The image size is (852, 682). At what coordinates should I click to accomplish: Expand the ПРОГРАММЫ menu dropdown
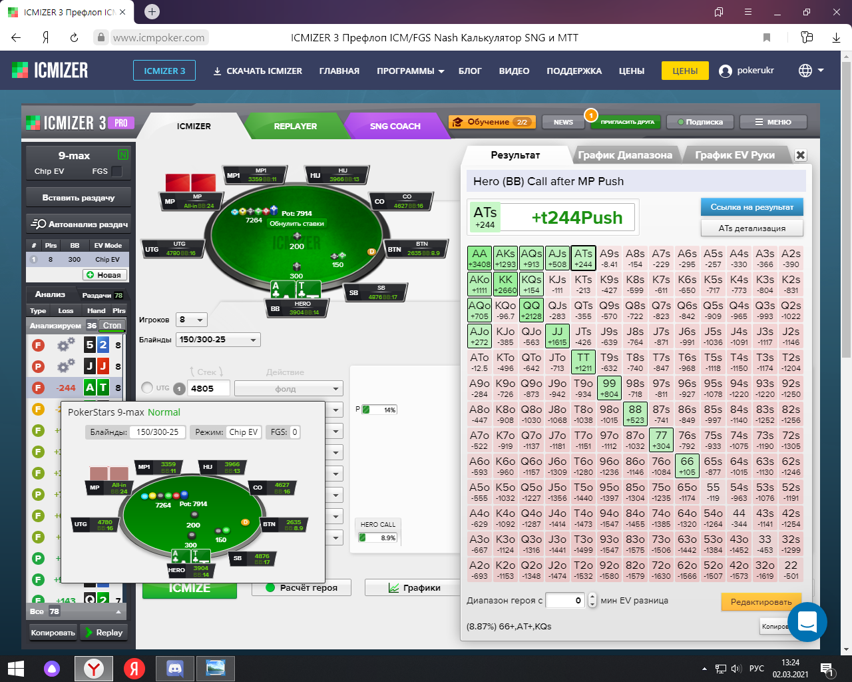[410, 71]
